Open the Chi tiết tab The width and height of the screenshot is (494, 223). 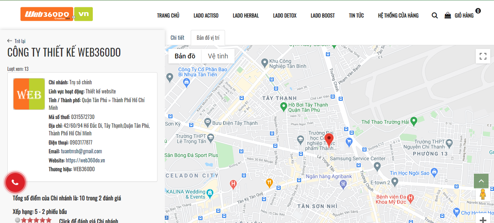[178, 38]
